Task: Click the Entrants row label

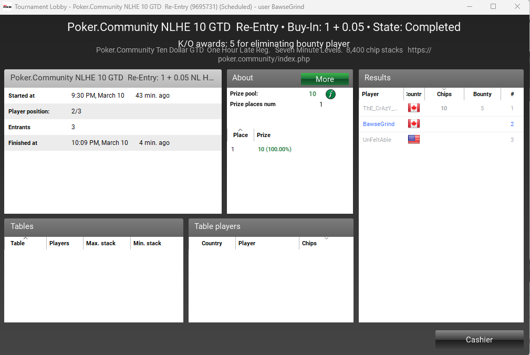Action: [19, 127]
